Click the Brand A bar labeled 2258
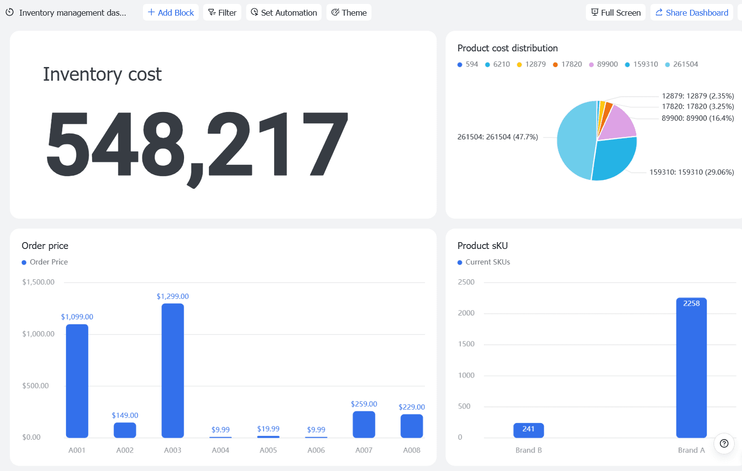This screenshot has height=471, width=742. click(x=692, y=368)
